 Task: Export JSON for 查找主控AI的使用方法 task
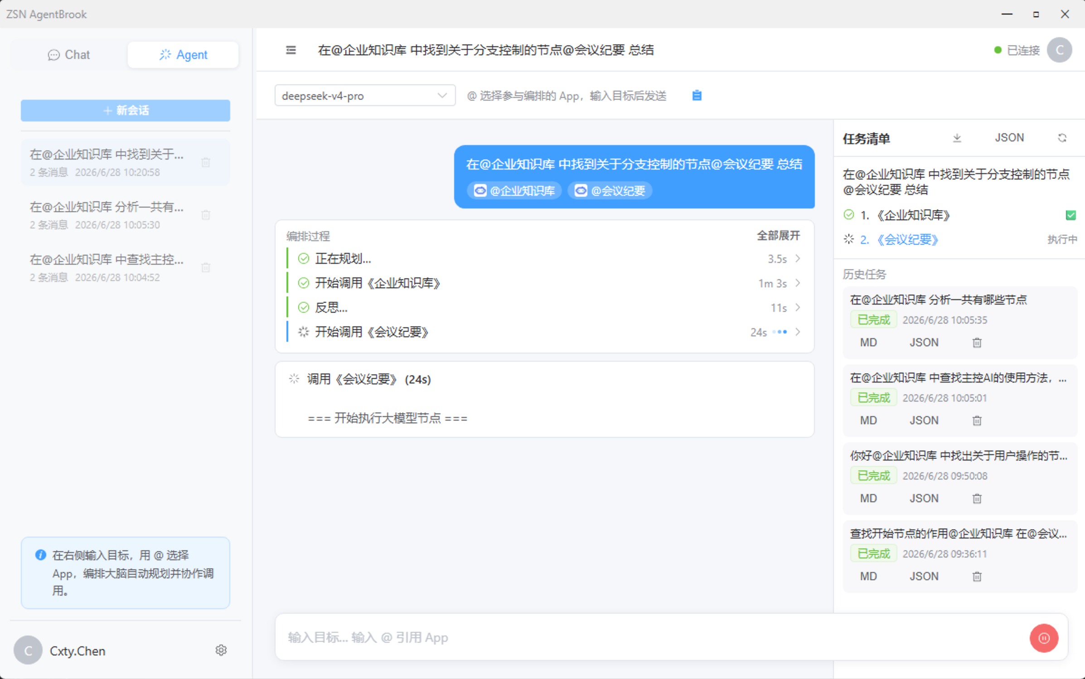[x=924, y=421]
